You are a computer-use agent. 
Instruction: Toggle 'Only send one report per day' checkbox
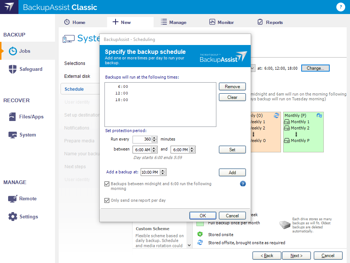(x=107, y=200)
